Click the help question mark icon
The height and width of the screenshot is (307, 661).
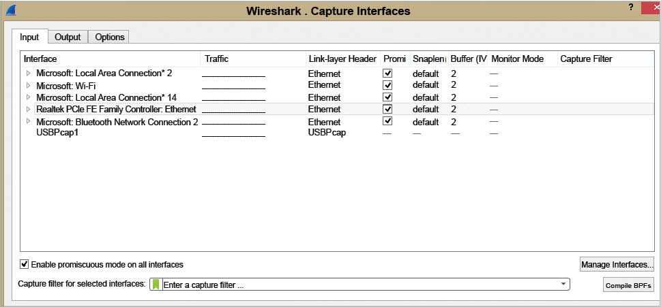pyautogui.click(x=630, y=6)
